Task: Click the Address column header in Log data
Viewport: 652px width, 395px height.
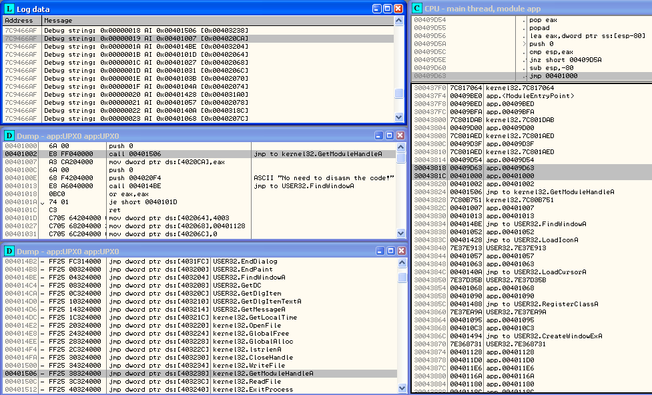Action: click(20, 21)
